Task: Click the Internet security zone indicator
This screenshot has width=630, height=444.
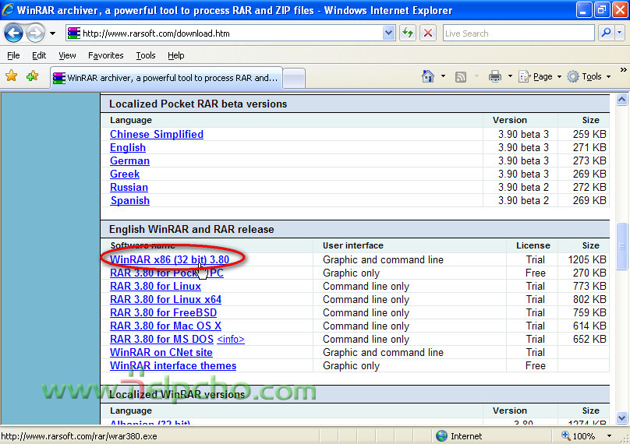Action: pos(458,436)
